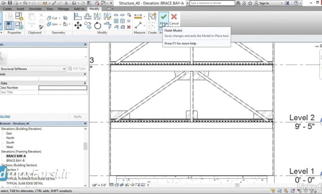This screenshot has width=322, height=194.
Task: Click the Cancel Model red X
Action: coord(174,17)
